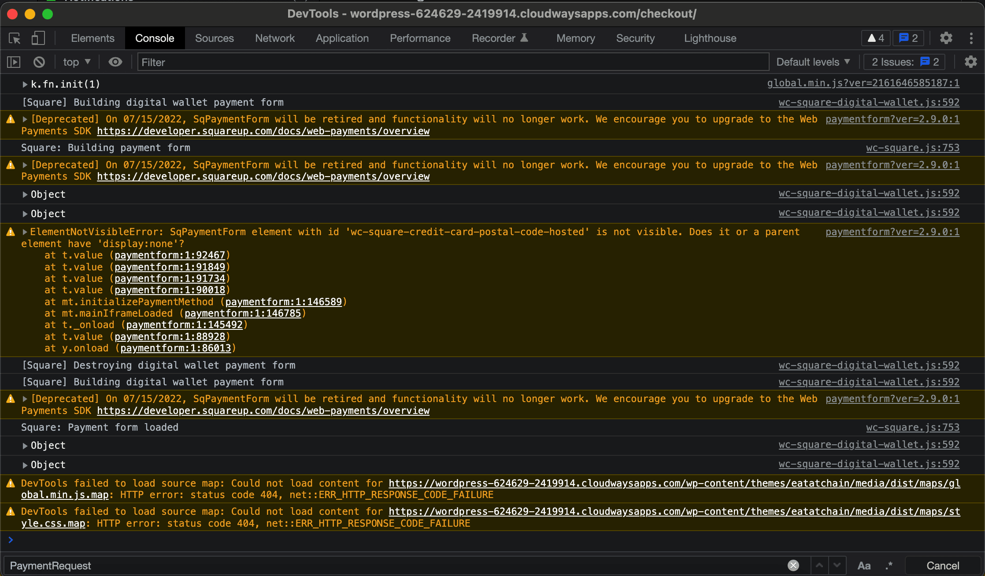This screenshot has width=985, height=576.
Task: Switch to the Lighthouse tab
Action: click(x=710, y=38)
